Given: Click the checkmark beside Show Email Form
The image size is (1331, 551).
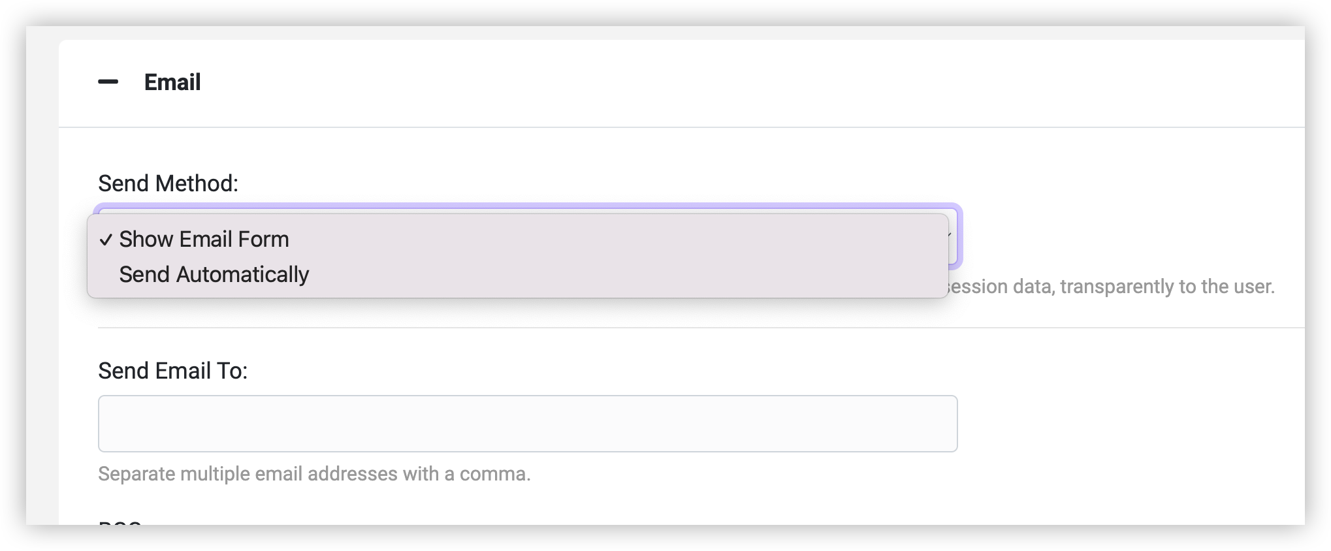Looking at the screenshot, I should [x=106, y=240].
